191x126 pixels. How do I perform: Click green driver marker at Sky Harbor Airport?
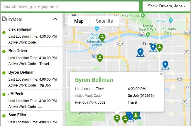(x=102, y=37)
